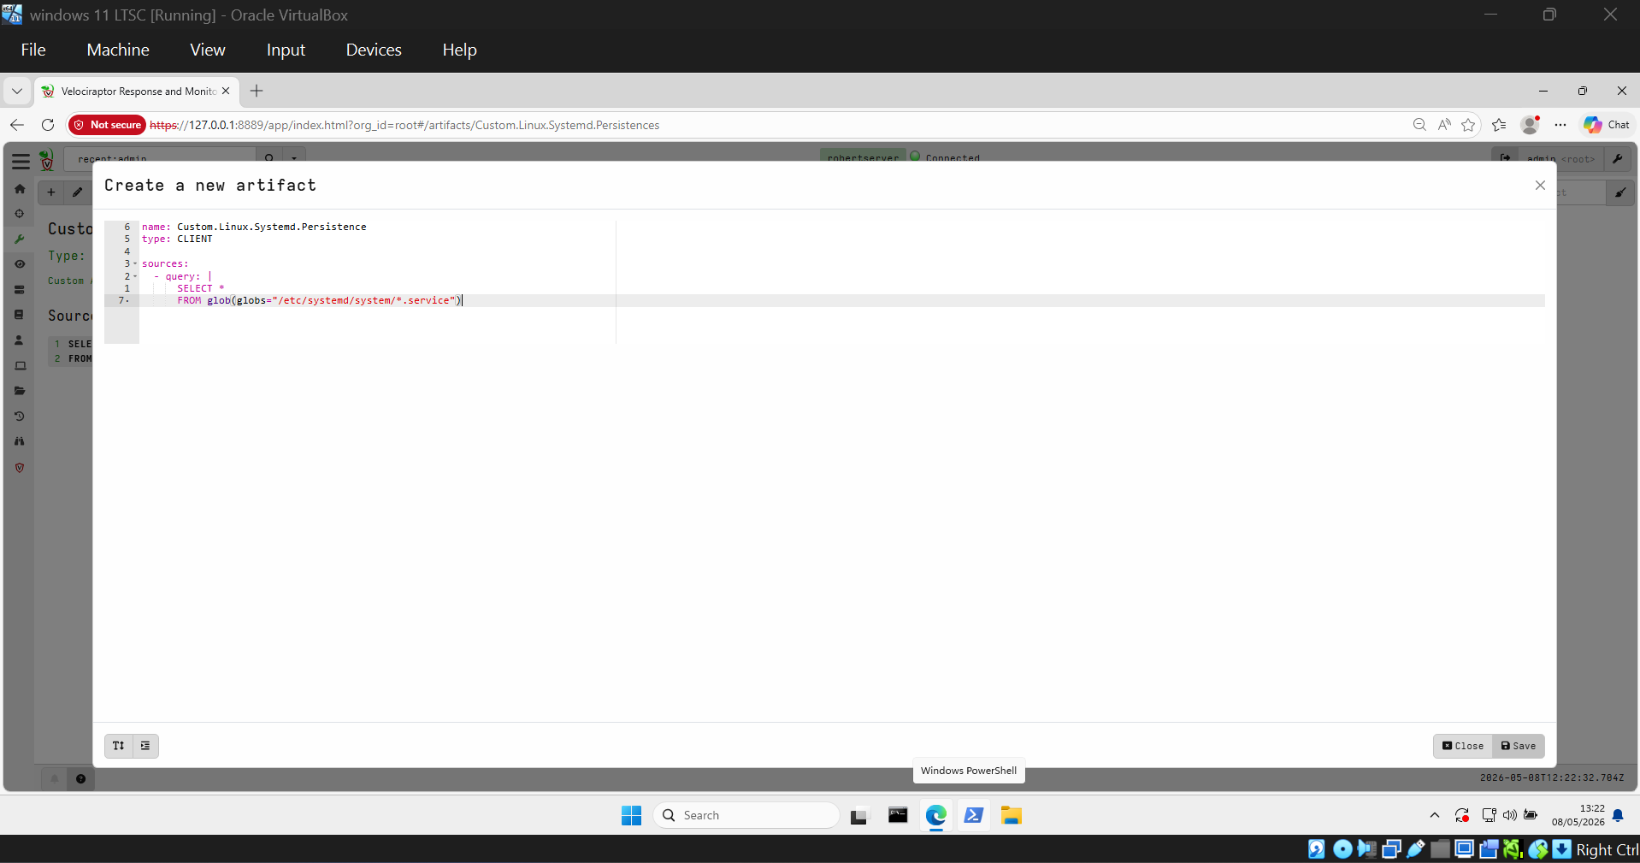The image size is (1640, 863).
Task: Add page to favorites star icon
Action: pyautogui.click(x=1468, y=125)
